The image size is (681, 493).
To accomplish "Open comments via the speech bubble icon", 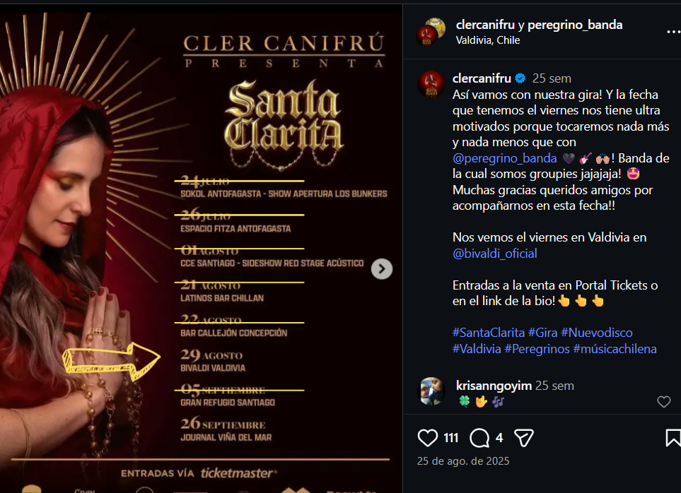I will tap(479, 437).
